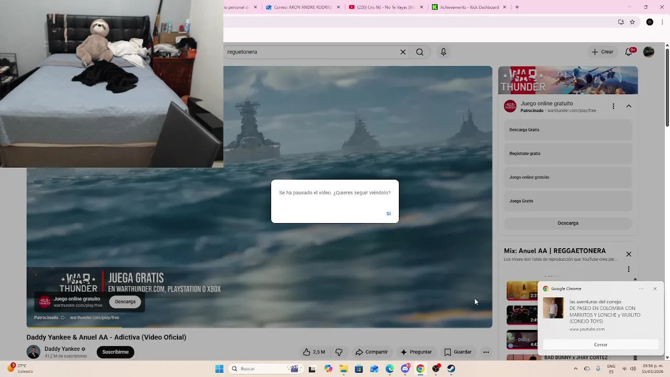This screenshot has width=670, height=377.
Task: Open Steam from the taskbar
Action: pyautogui.click(x=451, y=369)
